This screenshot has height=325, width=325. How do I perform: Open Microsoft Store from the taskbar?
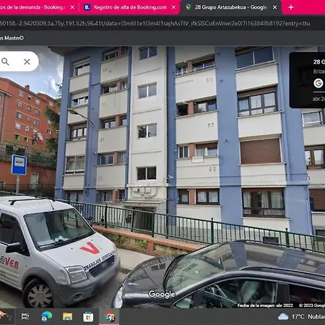[88, 316]
